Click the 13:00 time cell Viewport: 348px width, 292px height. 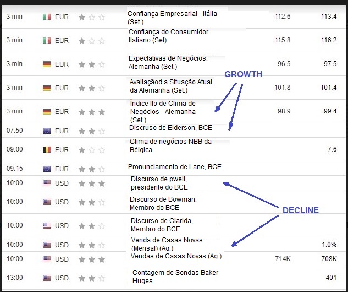pyautogui.click(x=15, y=278)
